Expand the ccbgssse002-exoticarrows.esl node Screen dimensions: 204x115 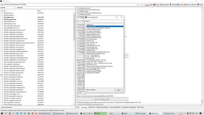point(2,30)
